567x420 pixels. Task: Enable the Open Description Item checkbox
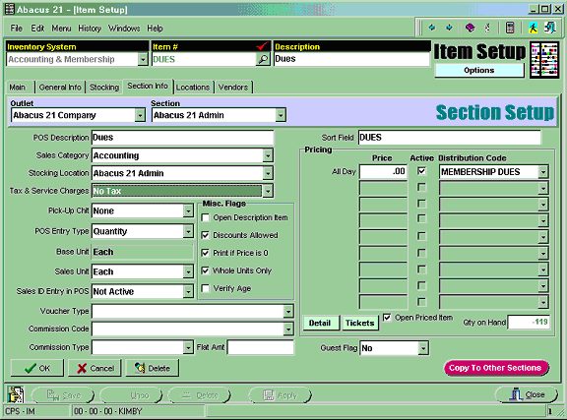(206, 217)
